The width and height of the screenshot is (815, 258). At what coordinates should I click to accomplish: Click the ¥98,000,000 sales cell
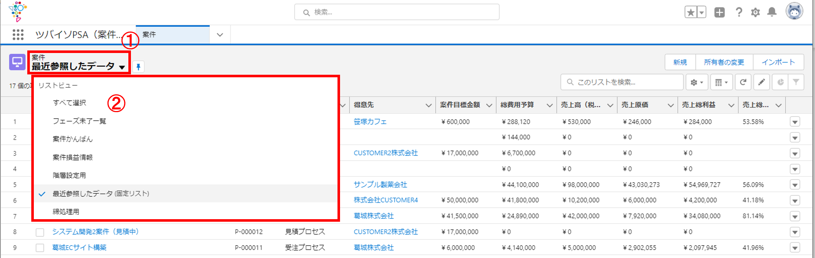pos(581,184)
